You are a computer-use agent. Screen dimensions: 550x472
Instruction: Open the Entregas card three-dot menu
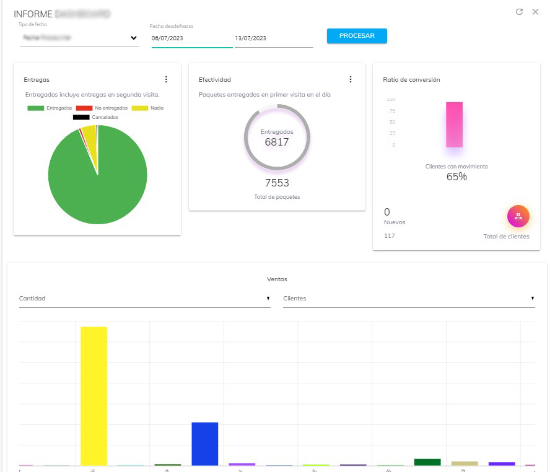165,79
